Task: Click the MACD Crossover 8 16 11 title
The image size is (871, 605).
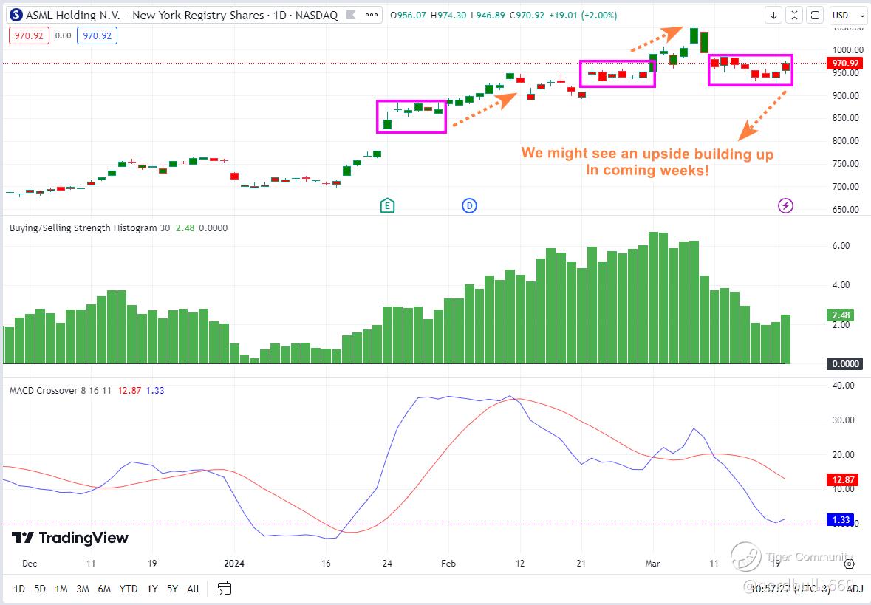Action: (59, 391)
